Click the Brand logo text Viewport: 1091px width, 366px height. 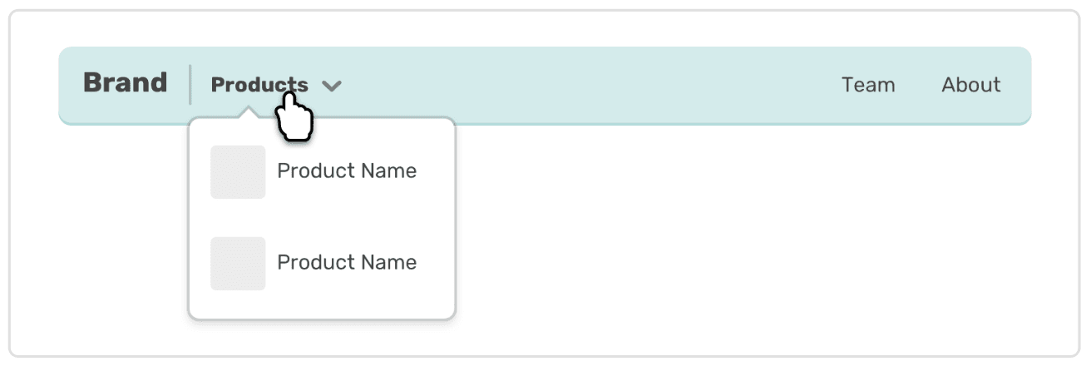tap(125, 83)
